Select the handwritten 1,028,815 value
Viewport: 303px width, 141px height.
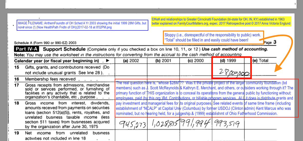click(164, 124)
